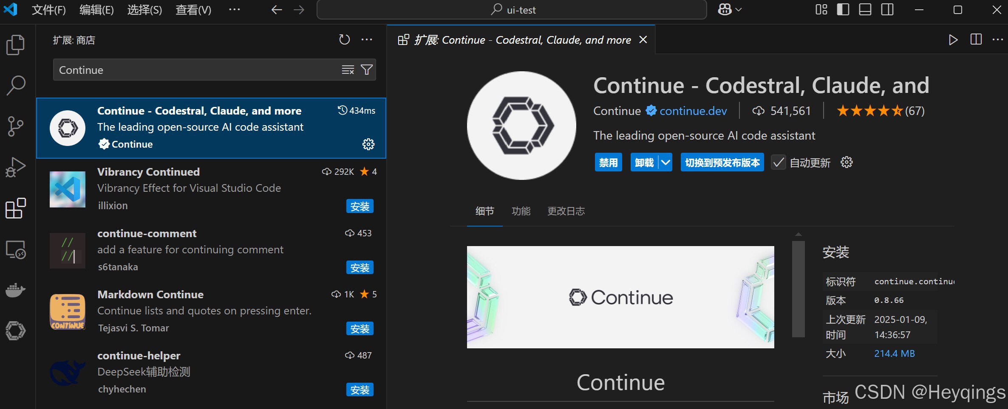Open extensions view more actions menu
Viewport: 1008px width, 409px height.
click(367, 40)
